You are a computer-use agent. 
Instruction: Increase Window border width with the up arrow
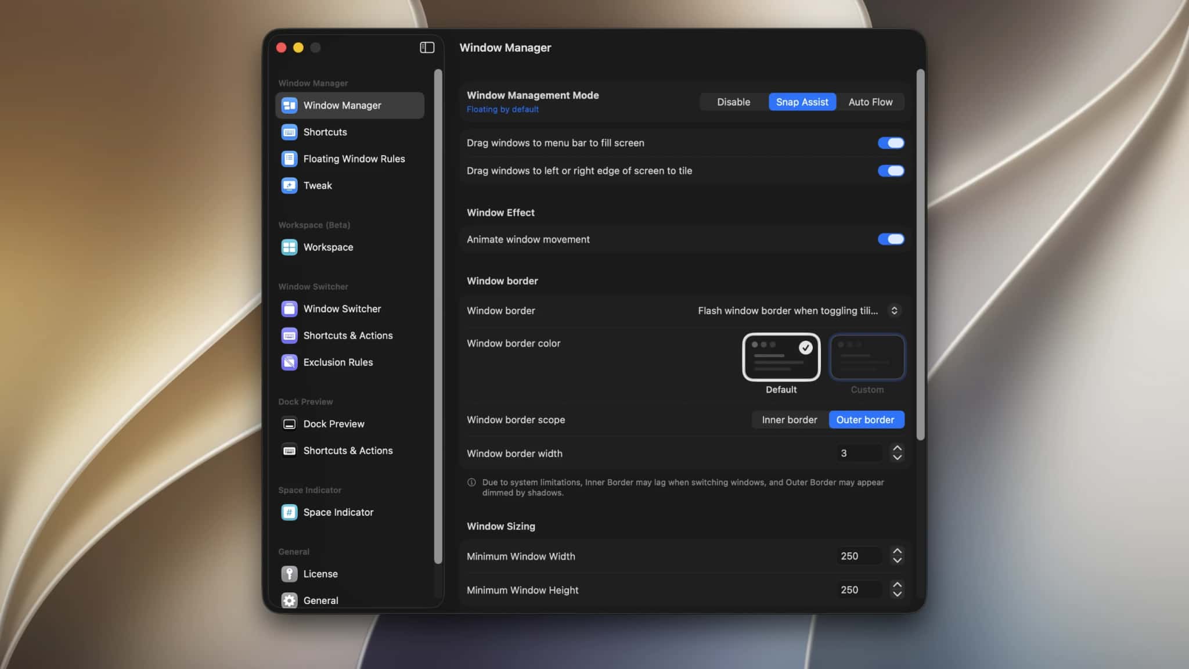tap(897, 448)
